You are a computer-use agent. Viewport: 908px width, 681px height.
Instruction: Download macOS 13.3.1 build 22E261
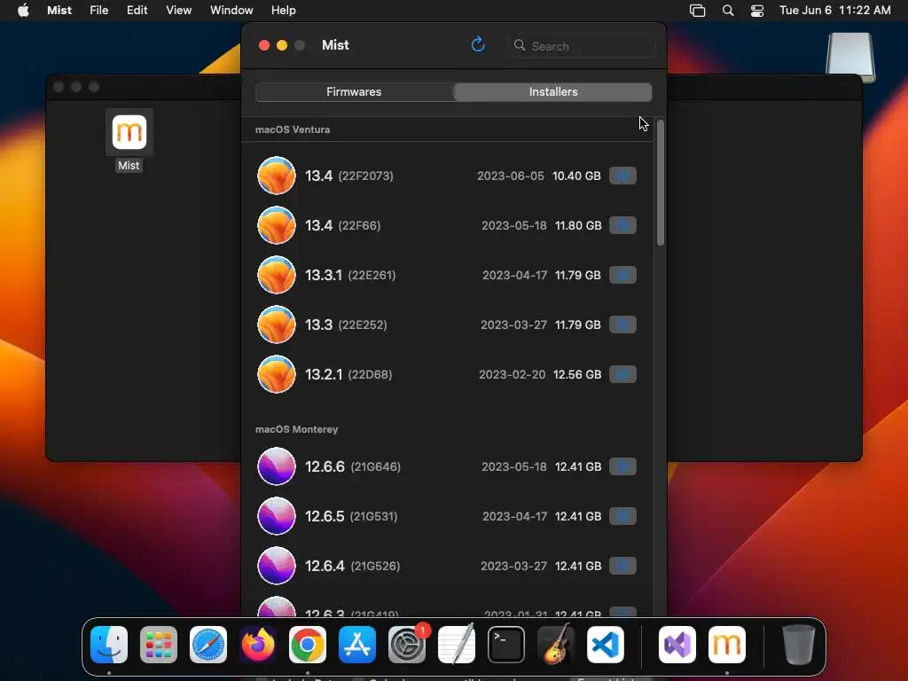[622, 275]
